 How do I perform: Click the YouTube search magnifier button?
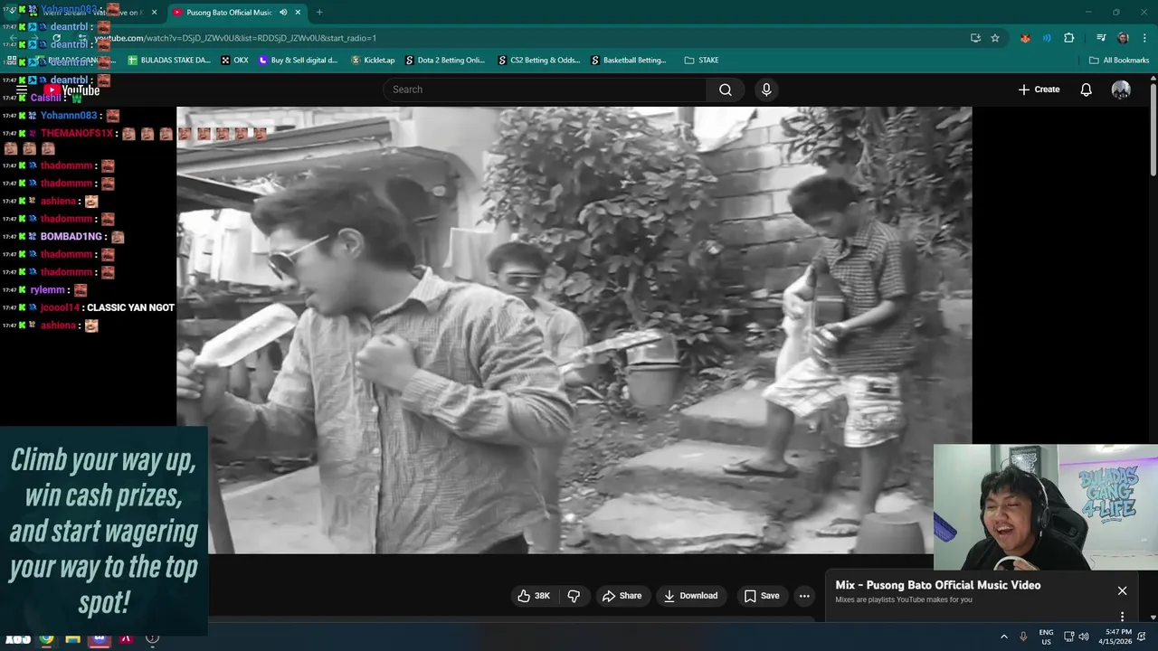coord(726,90)
